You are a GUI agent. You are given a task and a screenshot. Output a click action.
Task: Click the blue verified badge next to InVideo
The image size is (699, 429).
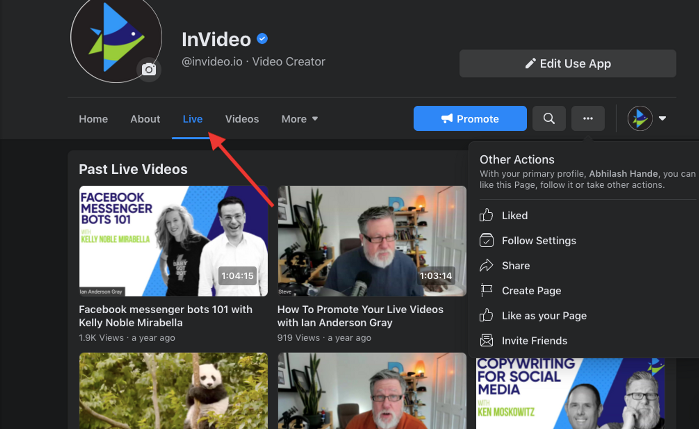[x=262, y=38]
